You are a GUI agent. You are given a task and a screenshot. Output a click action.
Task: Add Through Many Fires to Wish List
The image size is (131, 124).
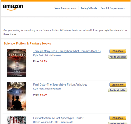(118, 57)
